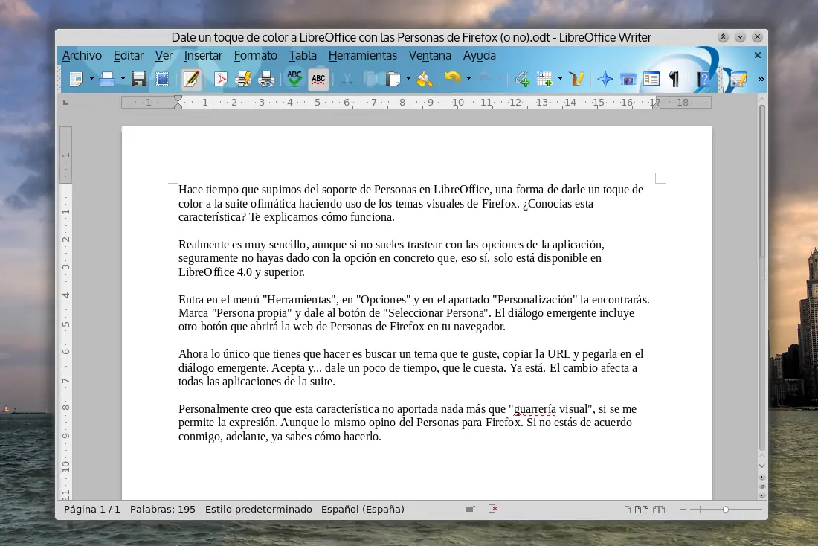Screen dimensions: 818x546
Task: Click the last toolbar icon with pencil
Action: click(x=738, y=80)
